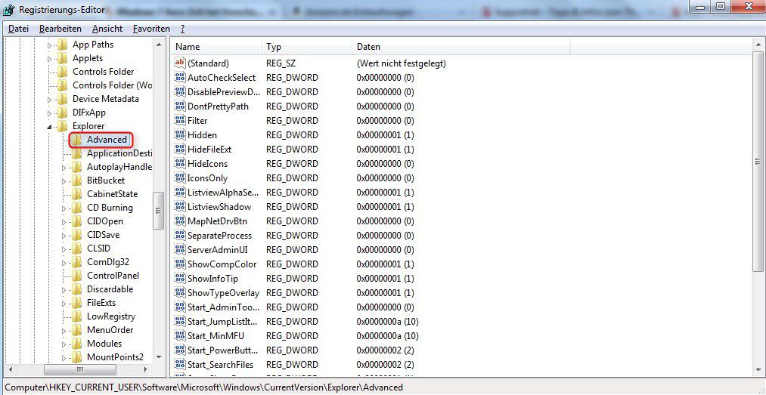Expand the App Paths tree node
The height and width of the screenshot is (395, 766).
pos(51,45)
